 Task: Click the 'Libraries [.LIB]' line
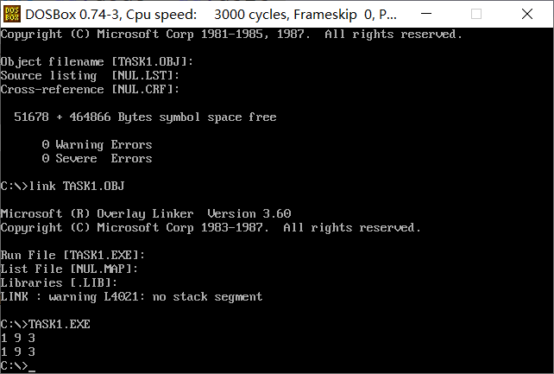(x=59, y=282)
